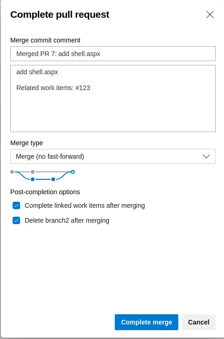The image size is (224, 339).
Task: Click the chevron arrow in Merge type box
Action: [206, 156]
